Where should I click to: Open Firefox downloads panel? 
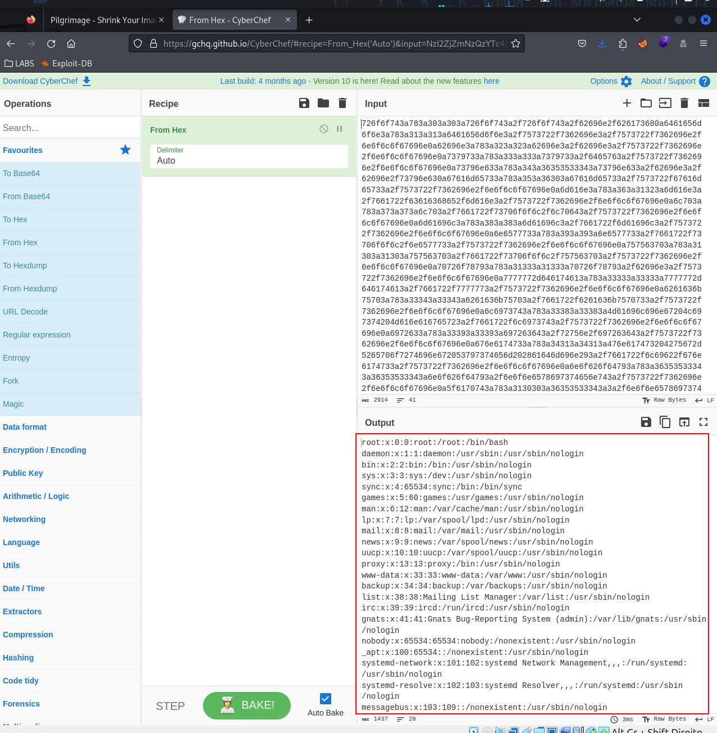coord(602,43)
